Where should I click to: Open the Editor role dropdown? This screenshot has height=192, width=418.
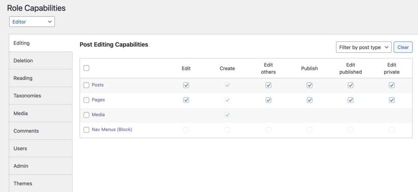tap(32, 22)
